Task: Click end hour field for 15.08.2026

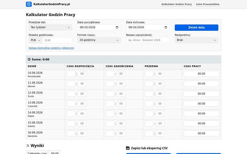Action: [110, 124]
